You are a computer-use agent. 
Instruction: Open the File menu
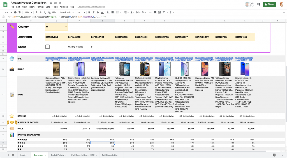tap(12, 7)
